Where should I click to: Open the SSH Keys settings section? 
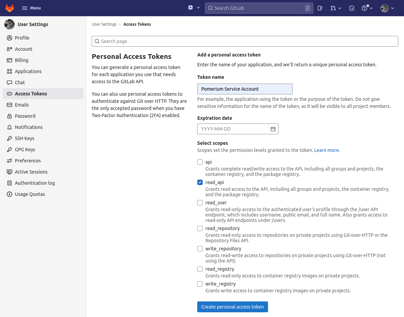[x=25, y=138]
